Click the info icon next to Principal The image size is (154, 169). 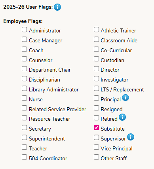point(125,98)
